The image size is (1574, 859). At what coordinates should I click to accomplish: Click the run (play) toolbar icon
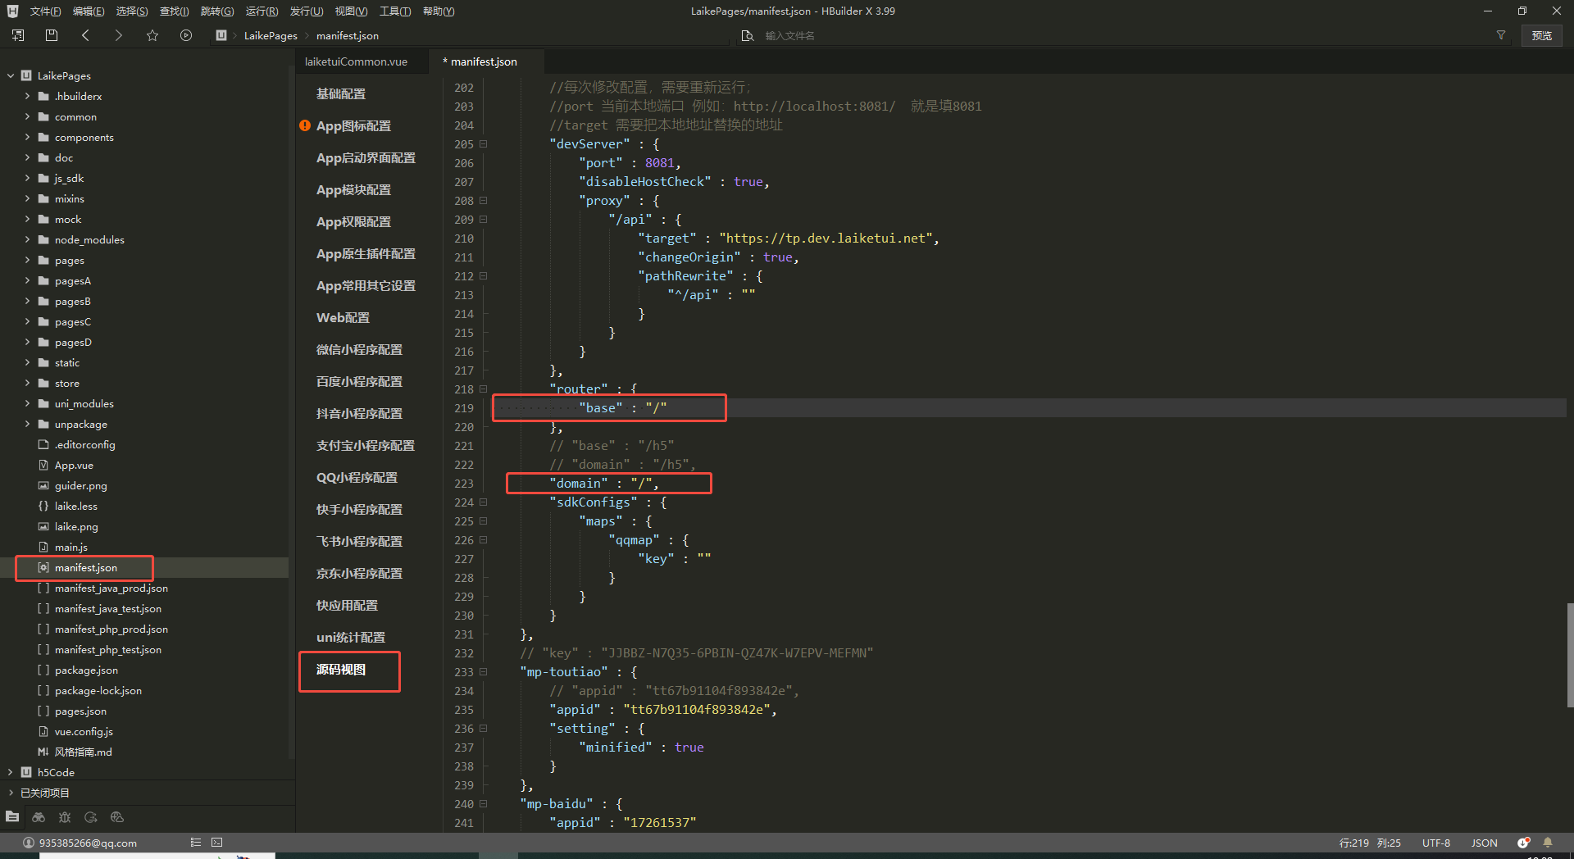186,35
